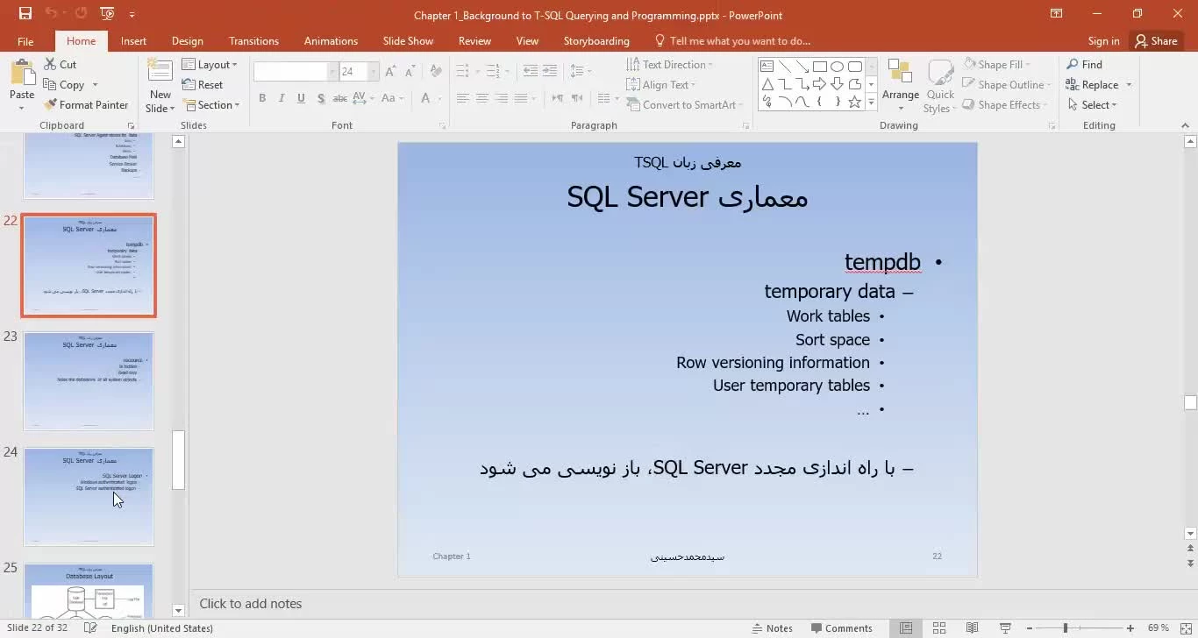Start Slide Show from status bar
The image size is (1198, 638).
[1004, 627]
